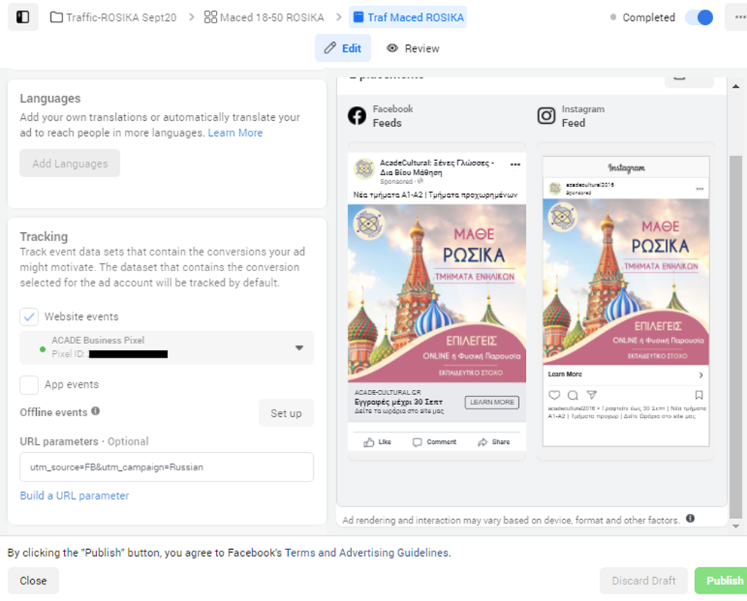747x601 pixels.
Task: Click the Facebook logo above Feeds preview
Action: 357,116
